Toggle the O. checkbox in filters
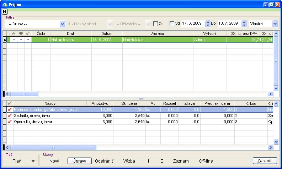 point(155,24)
